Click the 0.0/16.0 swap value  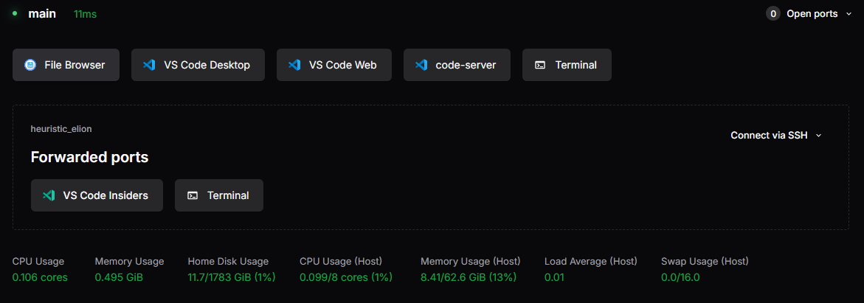680,277
